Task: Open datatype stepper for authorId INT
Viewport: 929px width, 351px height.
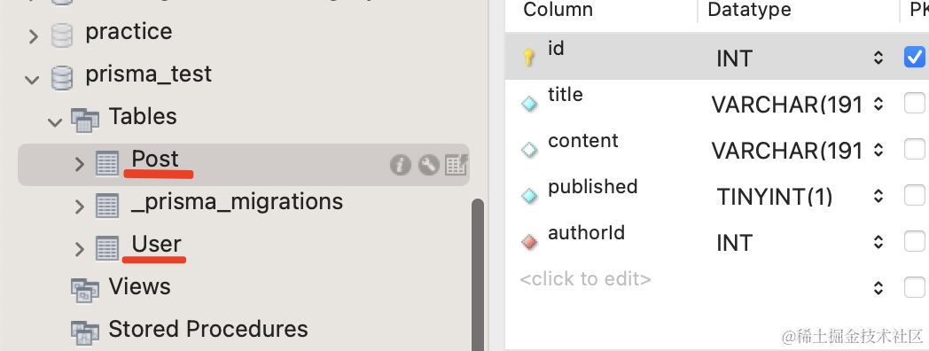Action: (878, 243)
